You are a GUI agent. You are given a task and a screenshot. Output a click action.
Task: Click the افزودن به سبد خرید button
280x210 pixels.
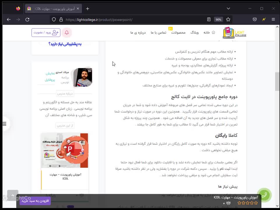(35, 201)
